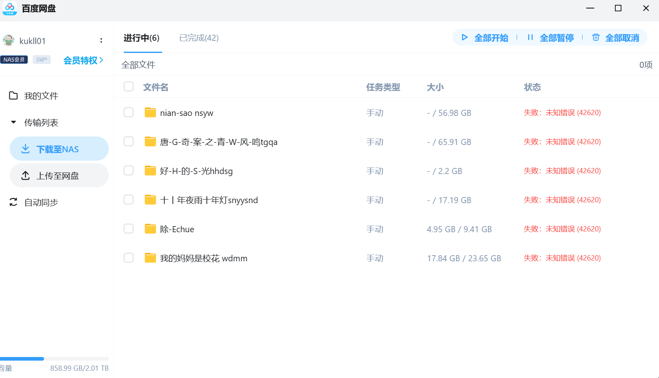The height and width of the screenshot is (378, 659).
Task: Select the 下载至NAS download icon
Action: [x=25, y=149]
